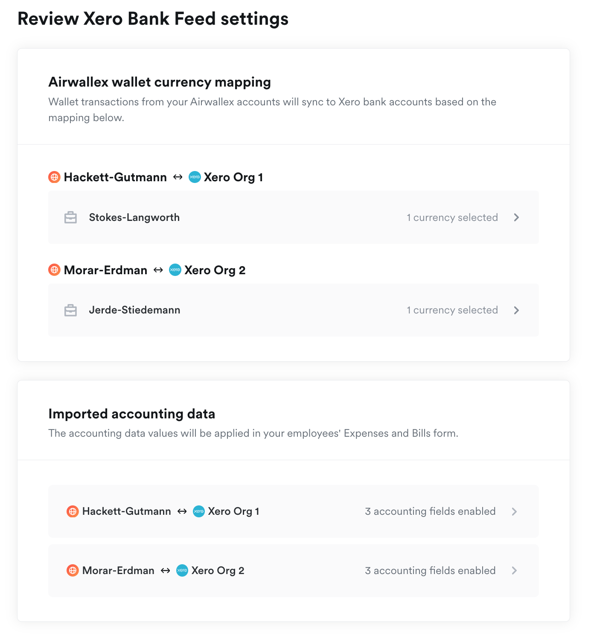This screenshot has width=594, height=644.
Task: Click the orange Airwallex icon beside Morar-Erdman heading
Action: pos(54,270)
